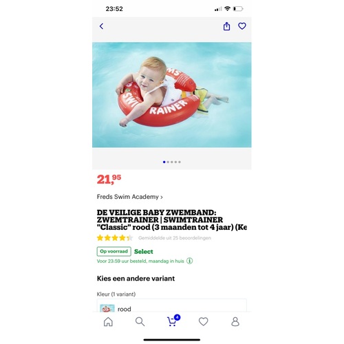Jump to last image carousel dot

click(x=180, y=162)
